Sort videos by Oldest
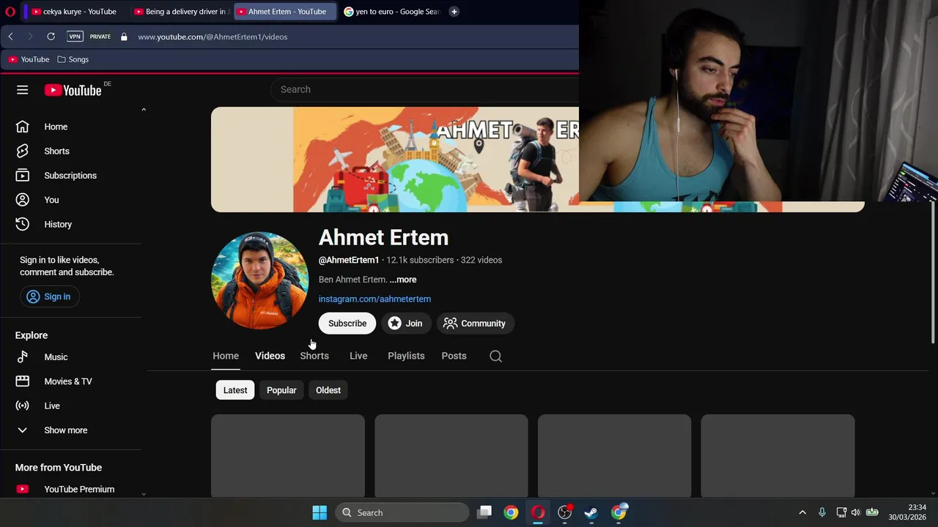The height and width of the screenshot is (527, 938). [328, 390]
